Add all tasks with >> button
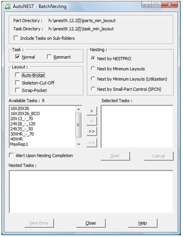Viewport: 183px width, 237px height. [91, 131]
